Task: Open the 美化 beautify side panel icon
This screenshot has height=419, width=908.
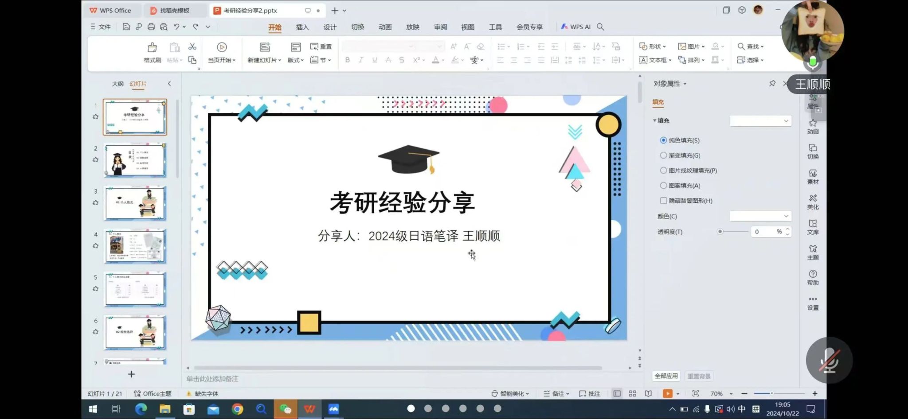Action: (x=813, y=202)
